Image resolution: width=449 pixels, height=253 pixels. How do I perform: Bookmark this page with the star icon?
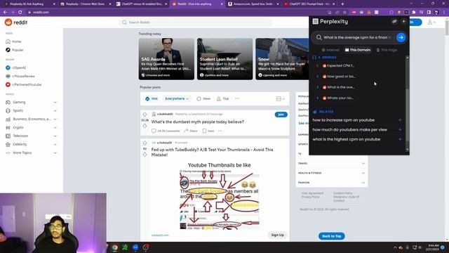click(x=344, y=13)
